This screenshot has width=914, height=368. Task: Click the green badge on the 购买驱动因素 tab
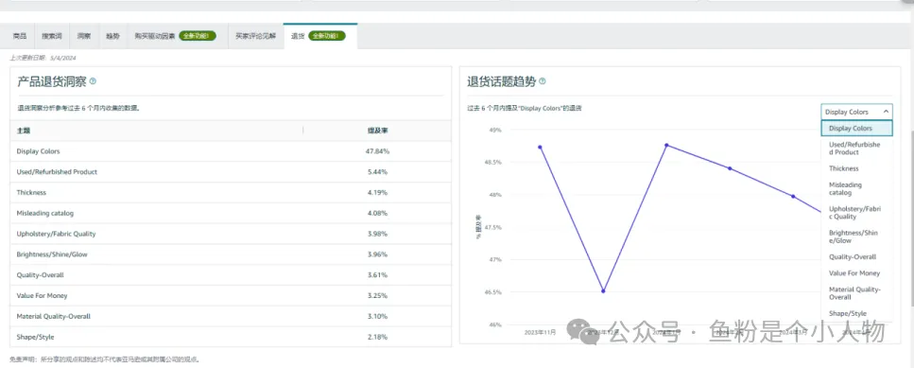[198, 36]
